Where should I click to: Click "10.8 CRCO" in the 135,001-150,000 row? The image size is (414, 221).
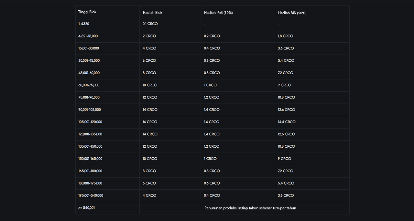click(287, 147)
